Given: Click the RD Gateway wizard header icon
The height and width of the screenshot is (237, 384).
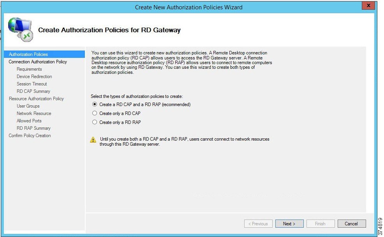Looking at the screenshot, I should coord(21,30).
